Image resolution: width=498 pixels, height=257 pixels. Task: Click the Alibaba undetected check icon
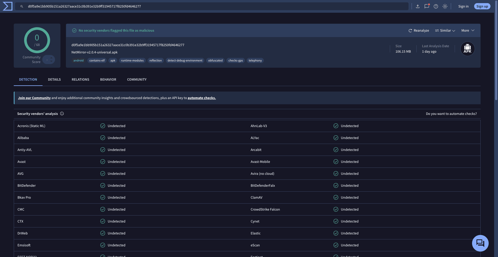[103, 138]
